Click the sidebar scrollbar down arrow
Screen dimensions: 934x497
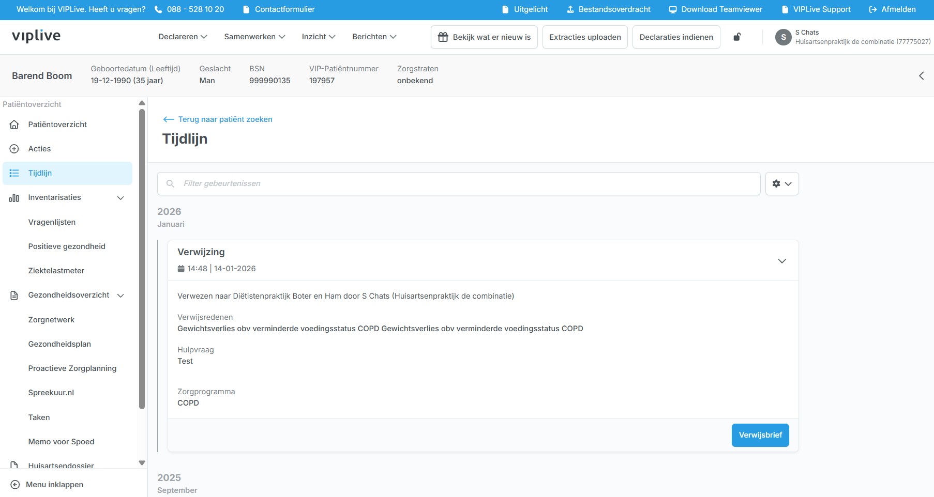point(142,463)
